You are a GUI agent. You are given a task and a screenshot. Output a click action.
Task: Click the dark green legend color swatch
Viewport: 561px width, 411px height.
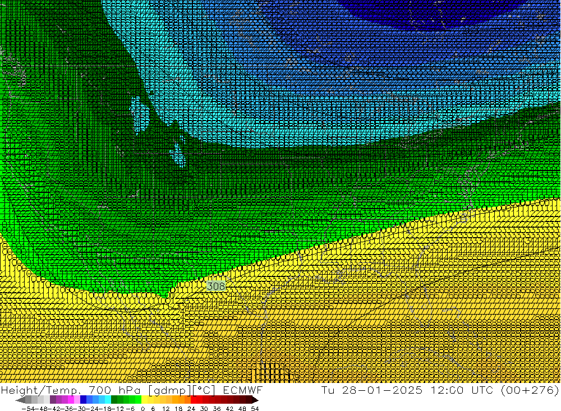tap(114, 400)
